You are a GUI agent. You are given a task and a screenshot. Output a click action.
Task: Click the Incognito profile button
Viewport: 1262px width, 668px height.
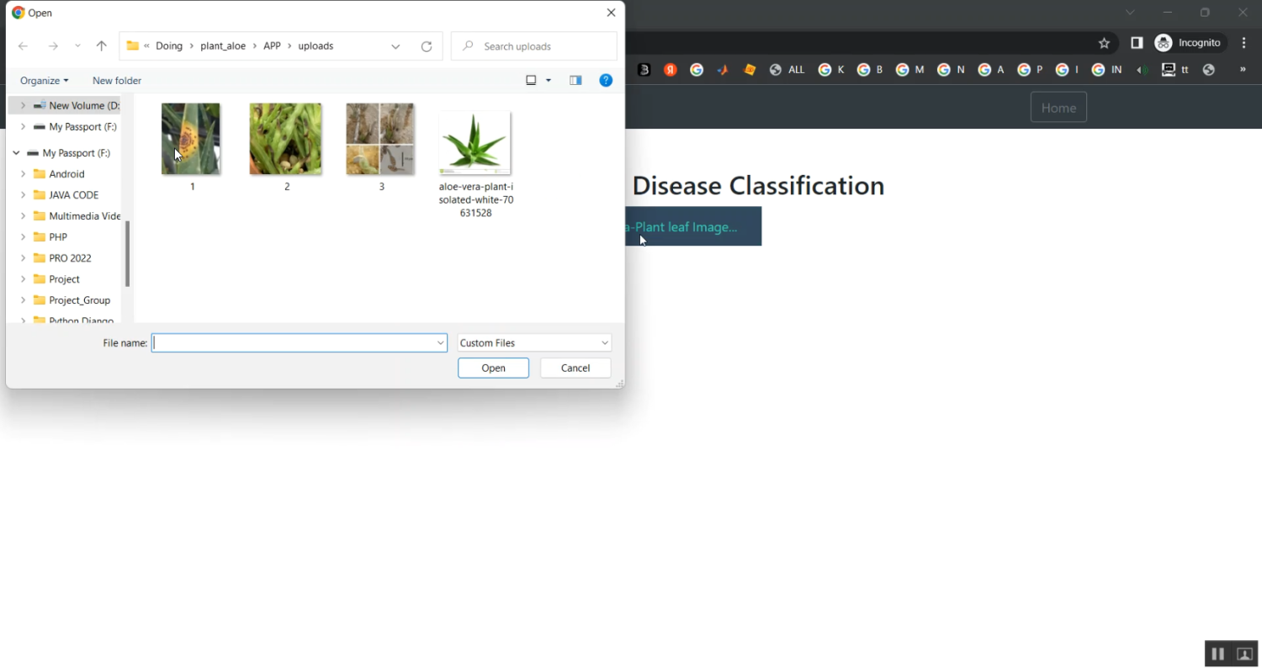[x=1190, y=43]
